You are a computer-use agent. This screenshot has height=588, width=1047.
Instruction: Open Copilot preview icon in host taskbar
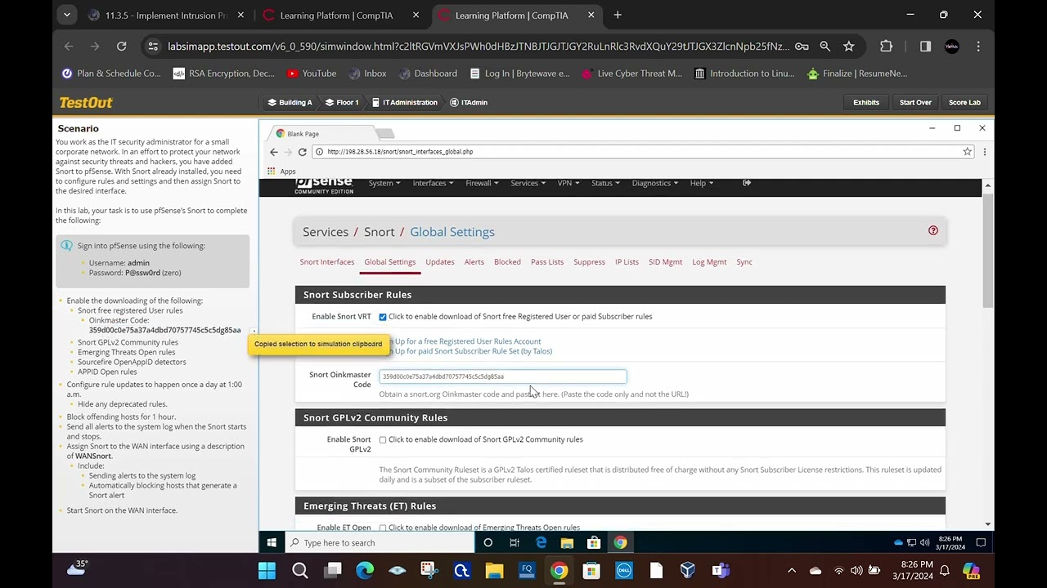(x=971, y=570)
